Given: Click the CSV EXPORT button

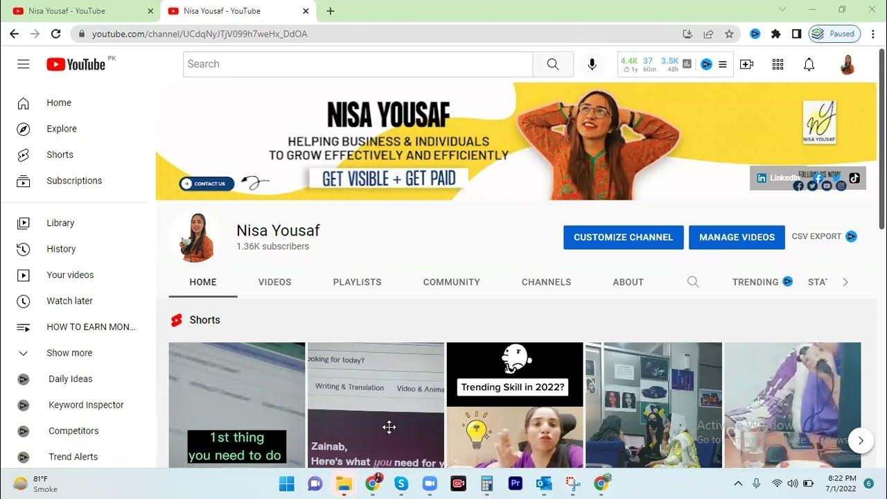Looking at the screenshot, I should (824, 236).
